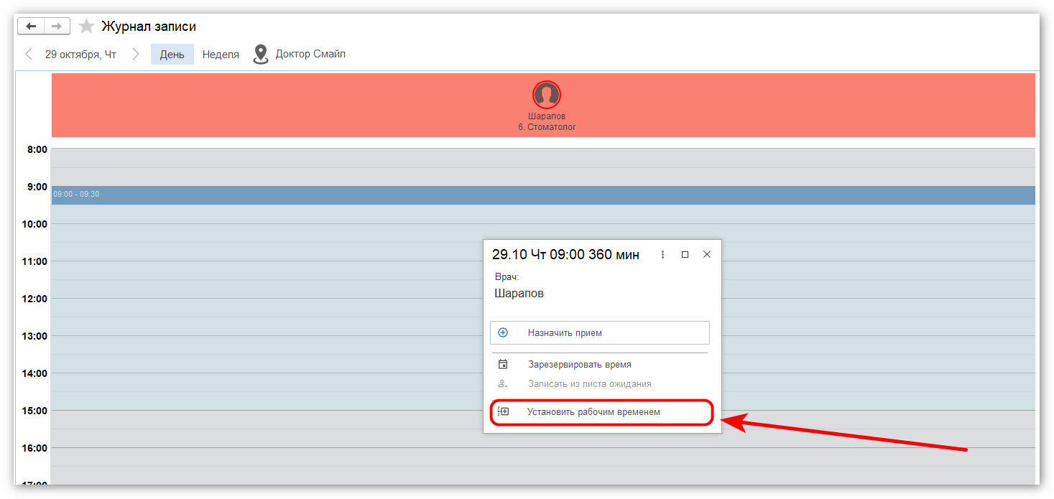
Task: Switch to День view
Action: (172, 55)
